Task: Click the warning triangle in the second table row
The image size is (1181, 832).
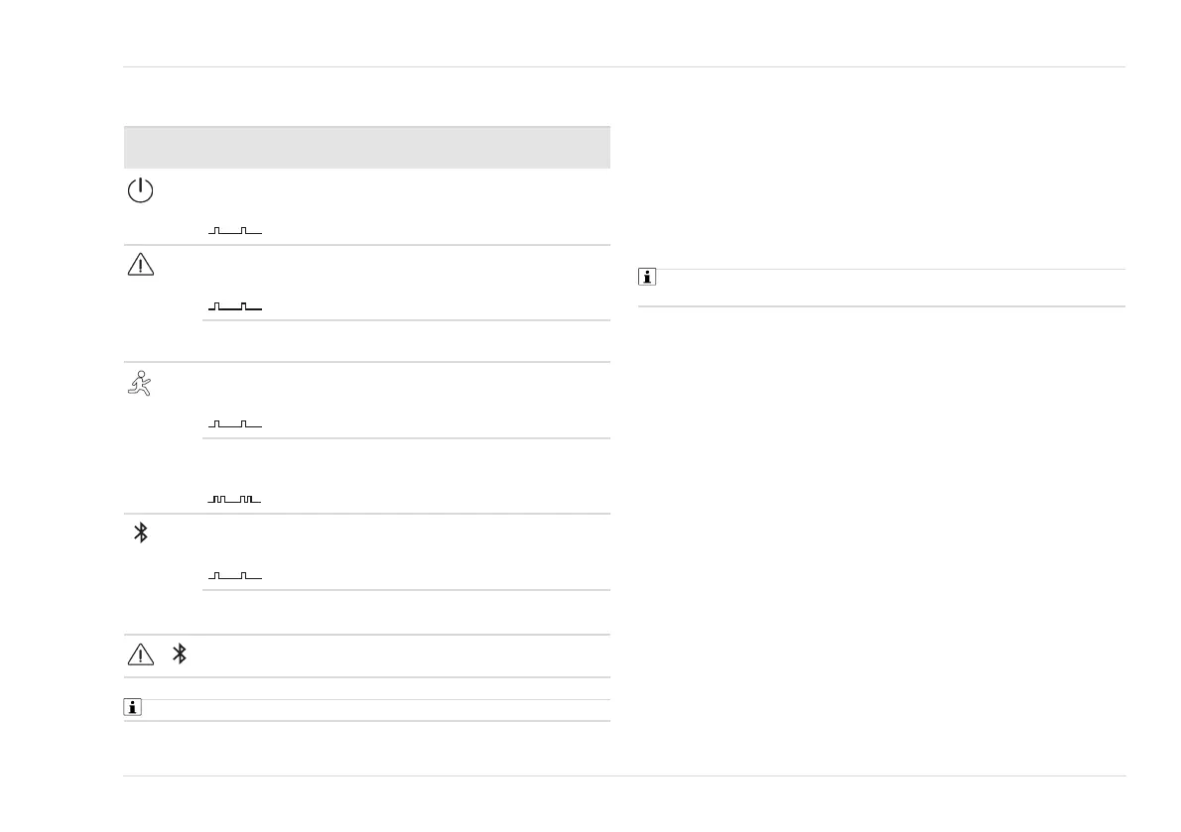Action: pos(141,265)
